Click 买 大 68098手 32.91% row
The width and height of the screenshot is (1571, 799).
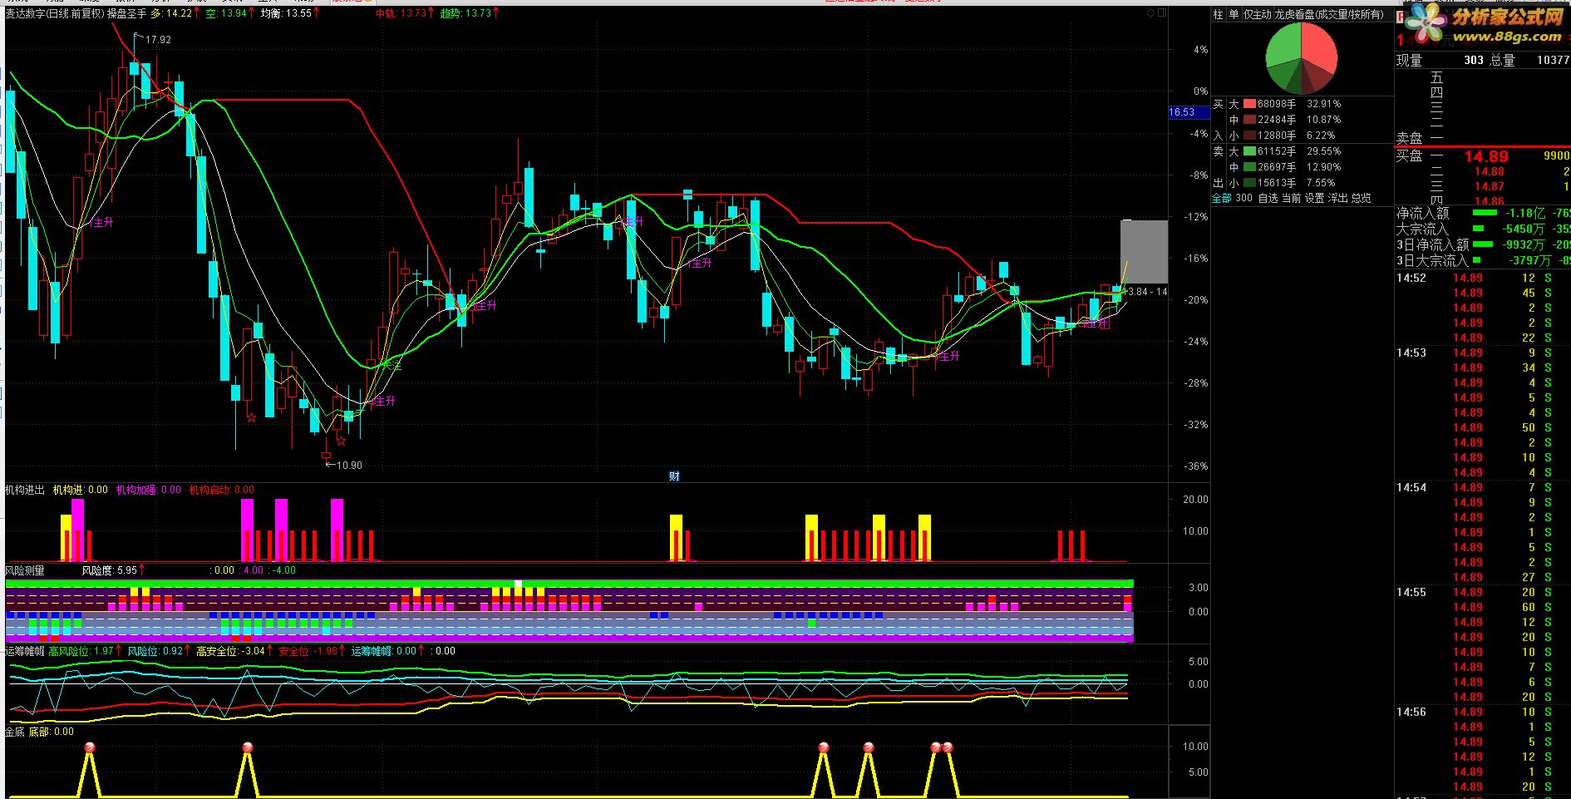[1284, 104]
